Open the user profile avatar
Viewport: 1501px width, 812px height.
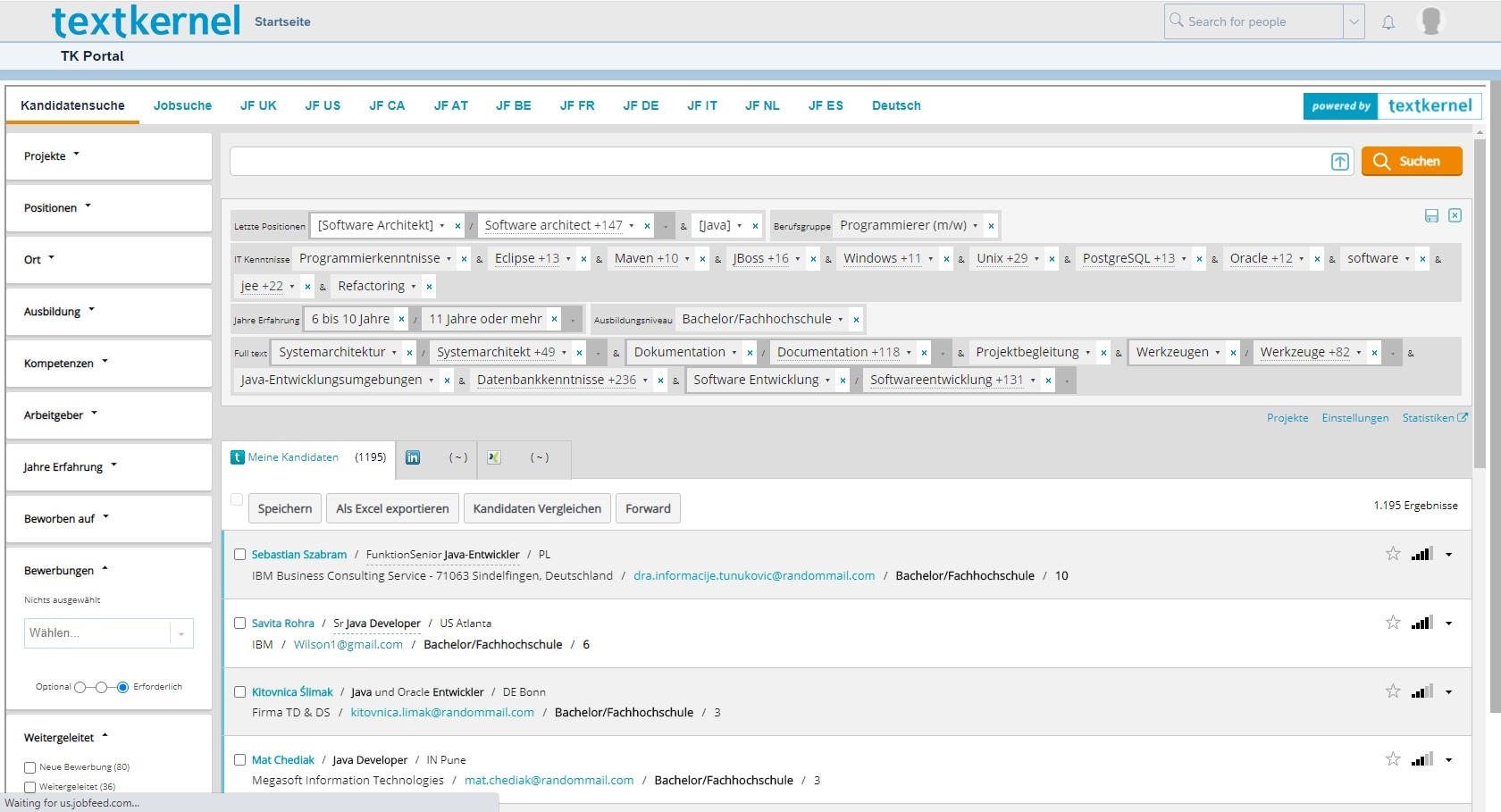coord(1431,21)
